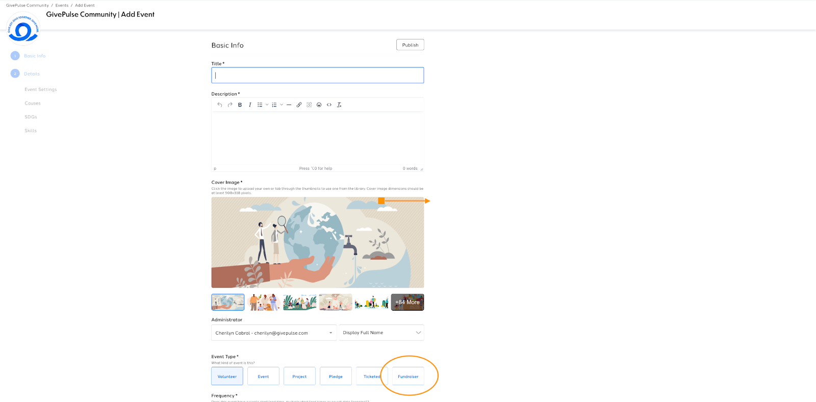
Task: Select the Pledge event type
Action: (x=336, y=376)
